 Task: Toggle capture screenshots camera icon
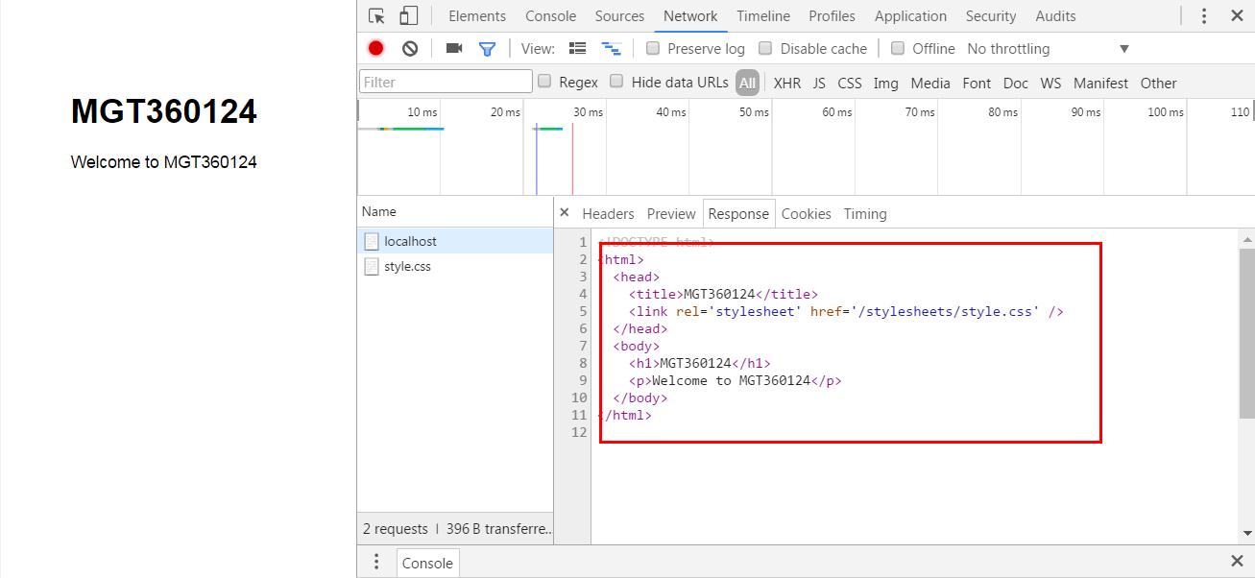point(454,48)
